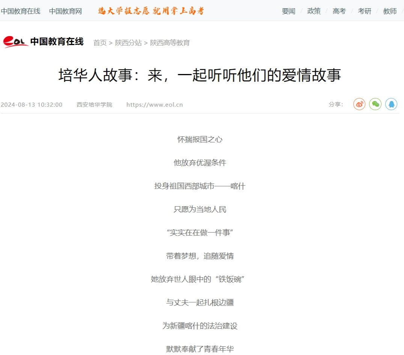Go to 陕西分站 breadcrumb
404x355 pixels.
128,43
